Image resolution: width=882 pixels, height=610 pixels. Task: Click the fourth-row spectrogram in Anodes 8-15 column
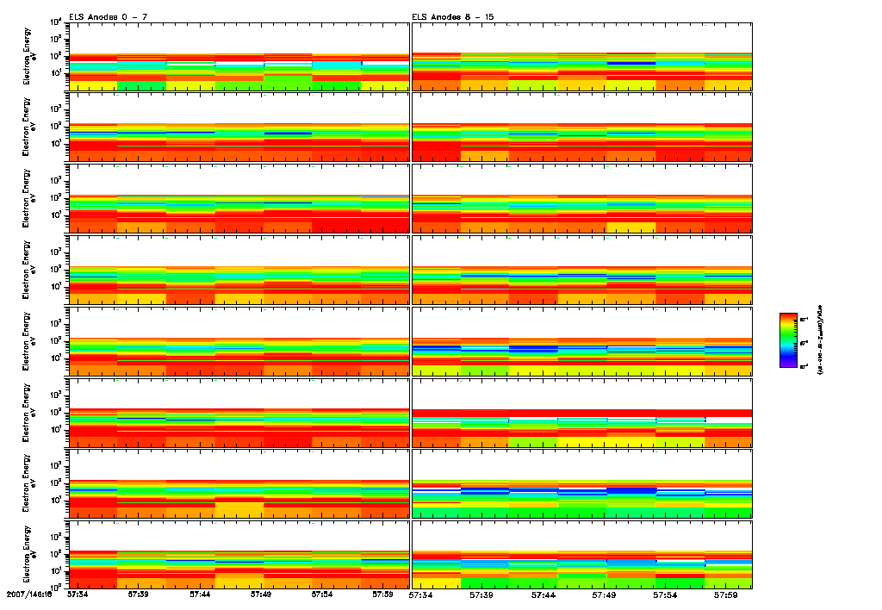pos(582,271)
